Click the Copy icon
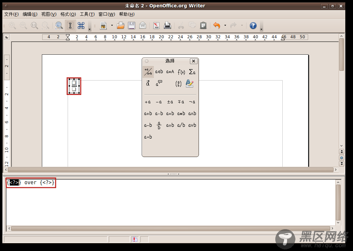This screenshot has width=353, height=251. pos(192,26)
